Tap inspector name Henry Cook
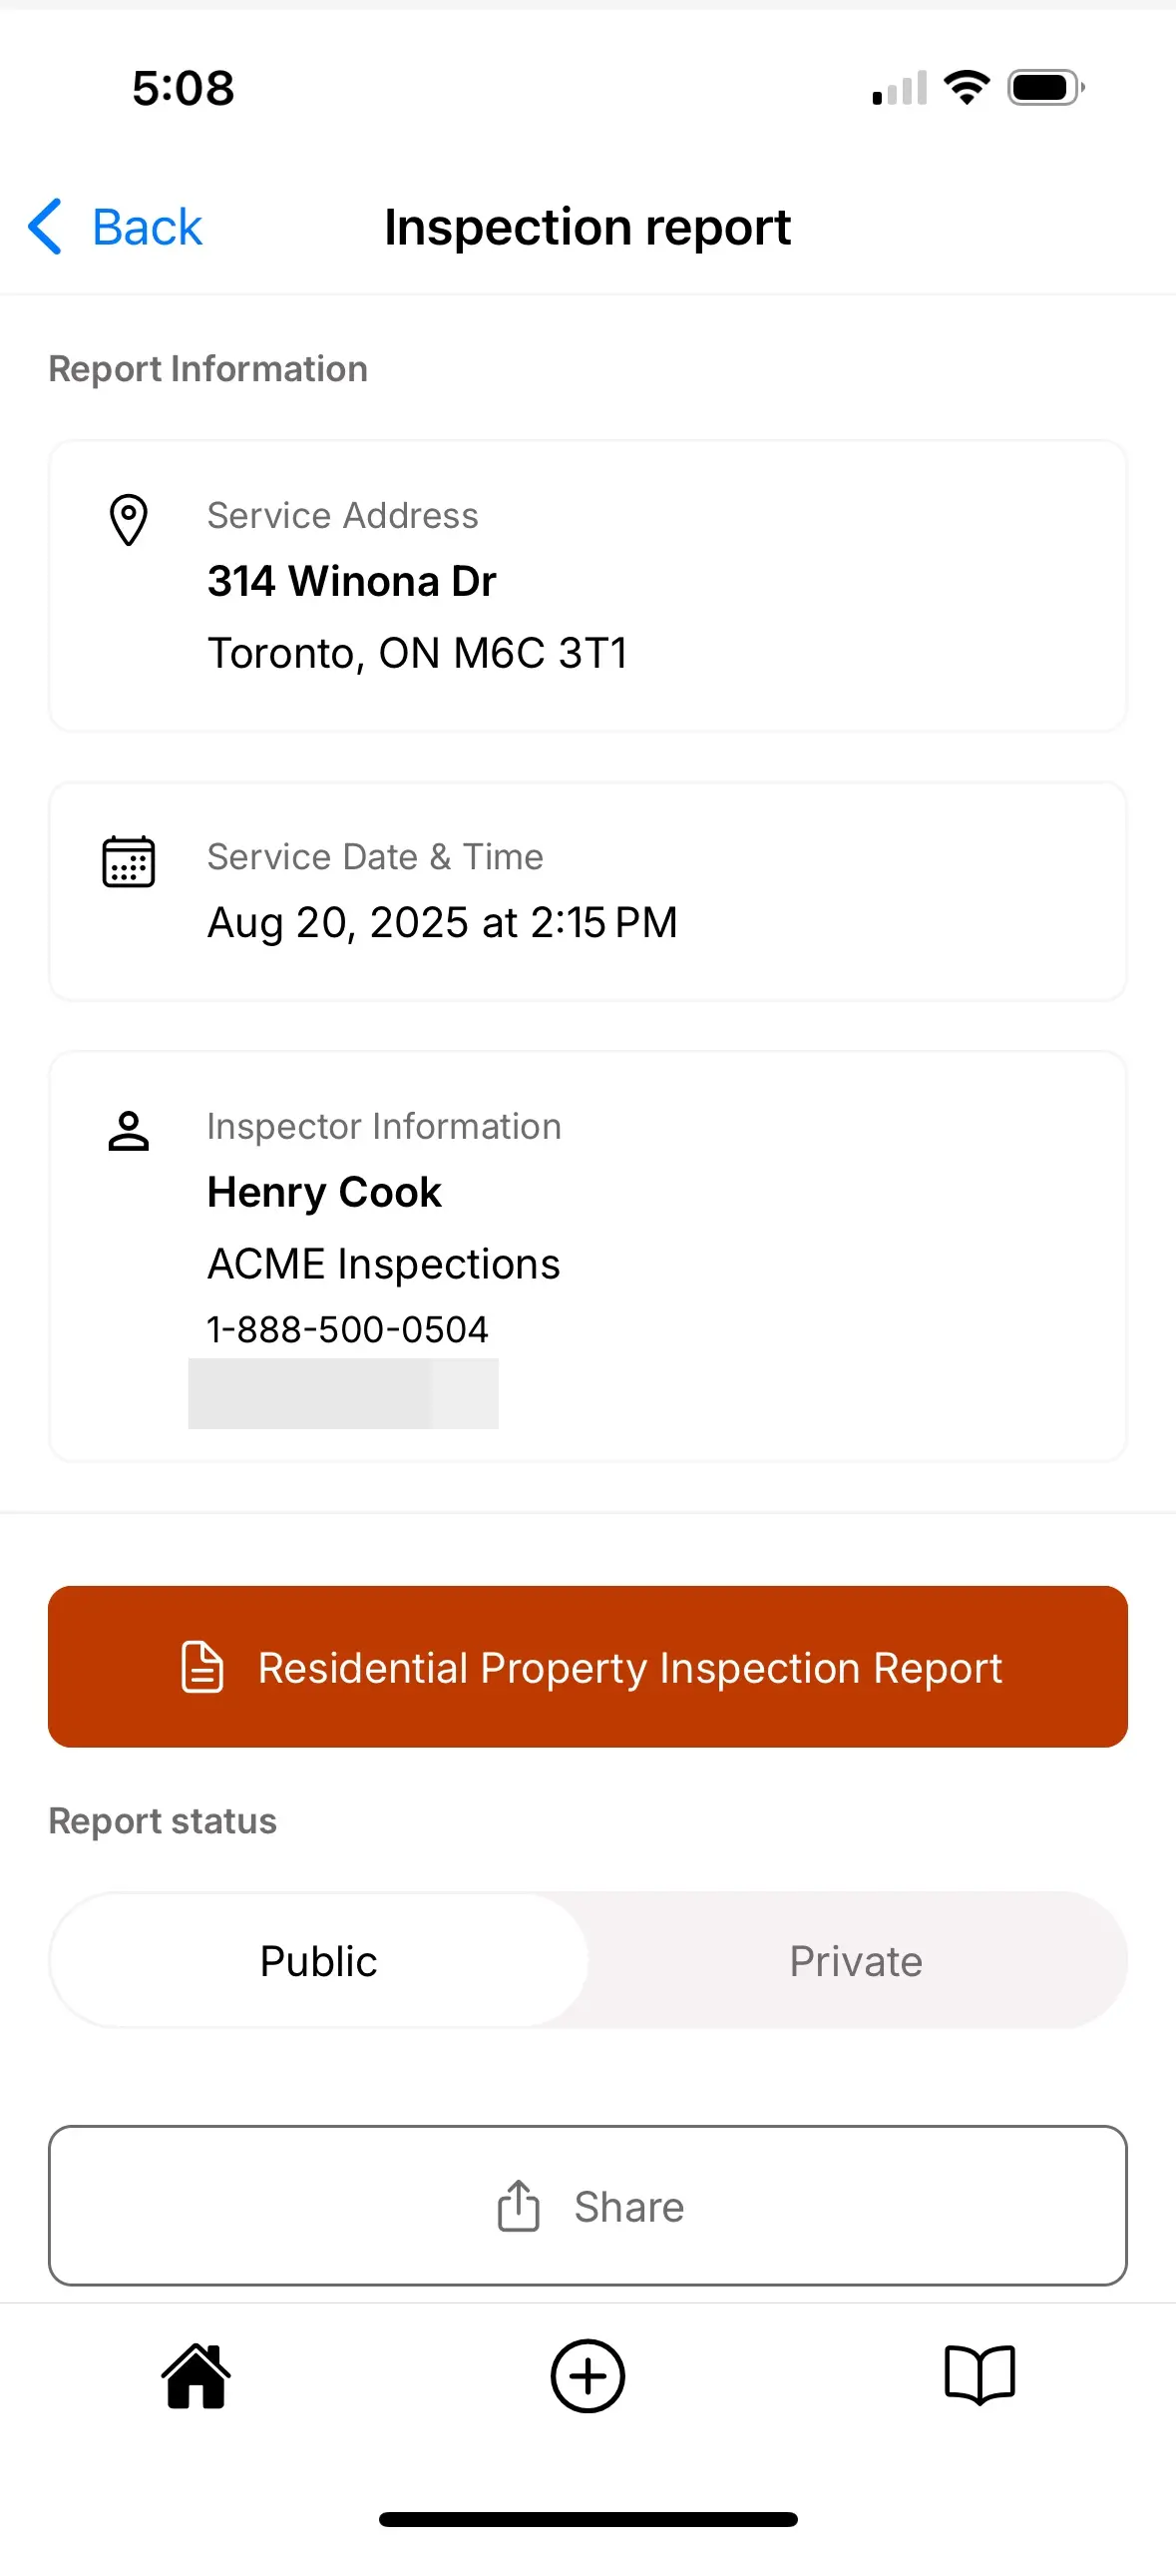This screenshot has height=2551, width=1176. pyautogui.click(x=323, y=1192)
